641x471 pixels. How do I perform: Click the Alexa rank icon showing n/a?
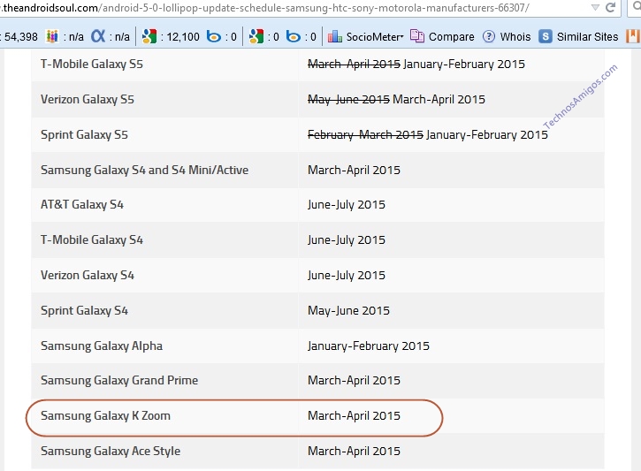(x=98, y=36)
